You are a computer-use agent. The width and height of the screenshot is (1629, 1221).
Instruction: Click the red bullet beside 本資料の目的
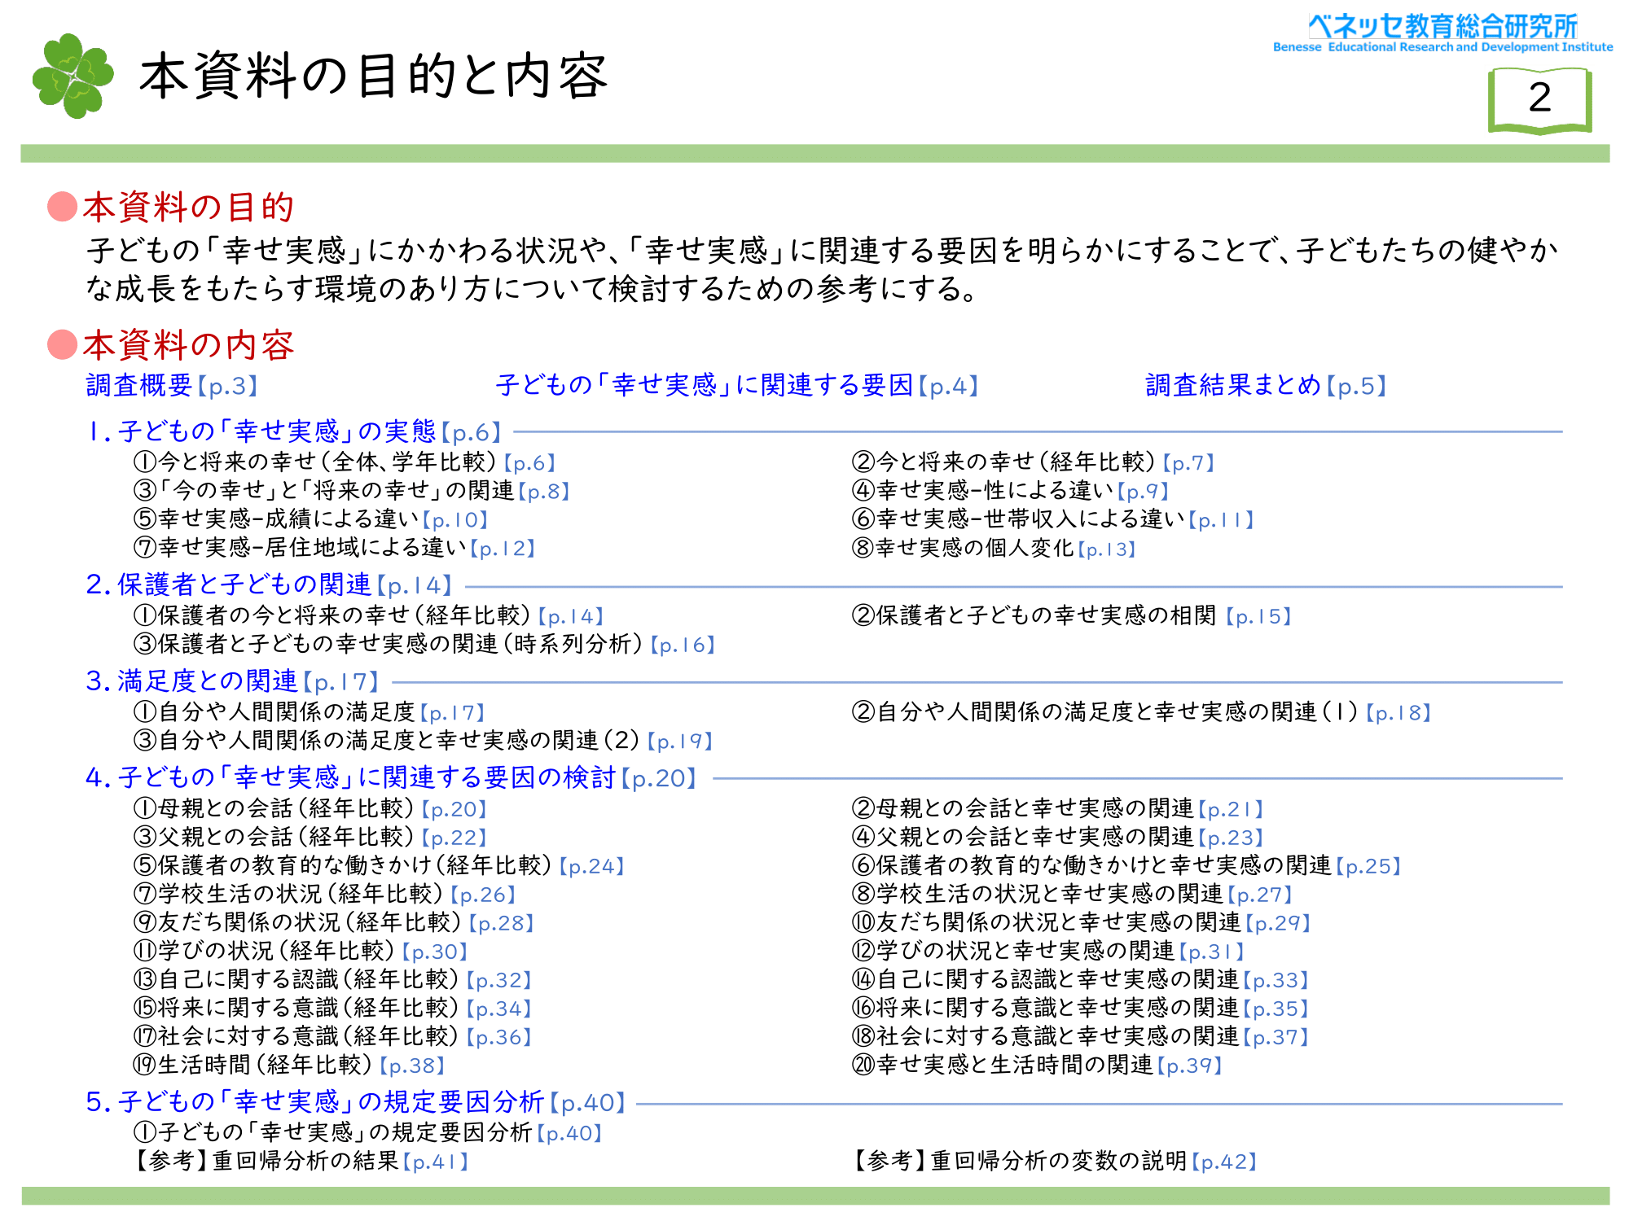(x=62, y=207)
